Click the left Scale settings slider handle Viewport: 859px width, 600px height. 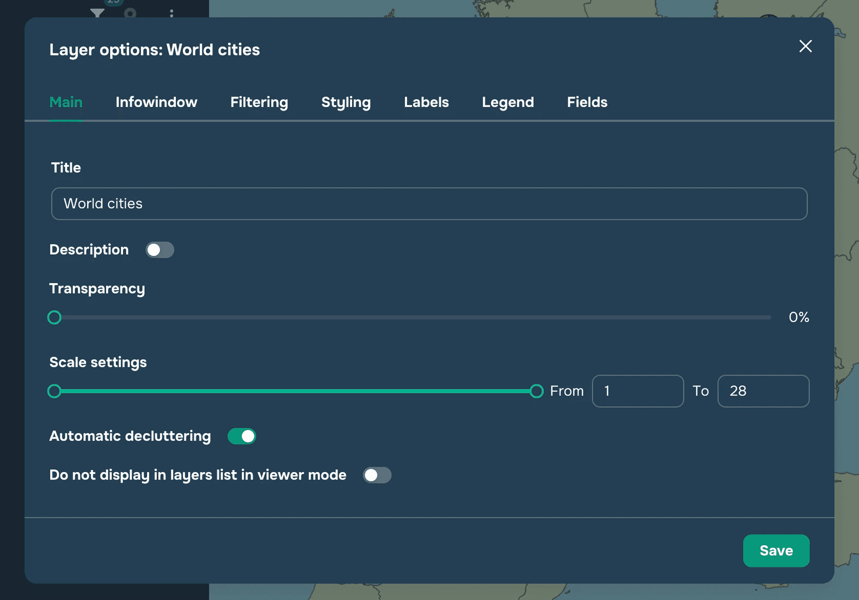[55, 391]
